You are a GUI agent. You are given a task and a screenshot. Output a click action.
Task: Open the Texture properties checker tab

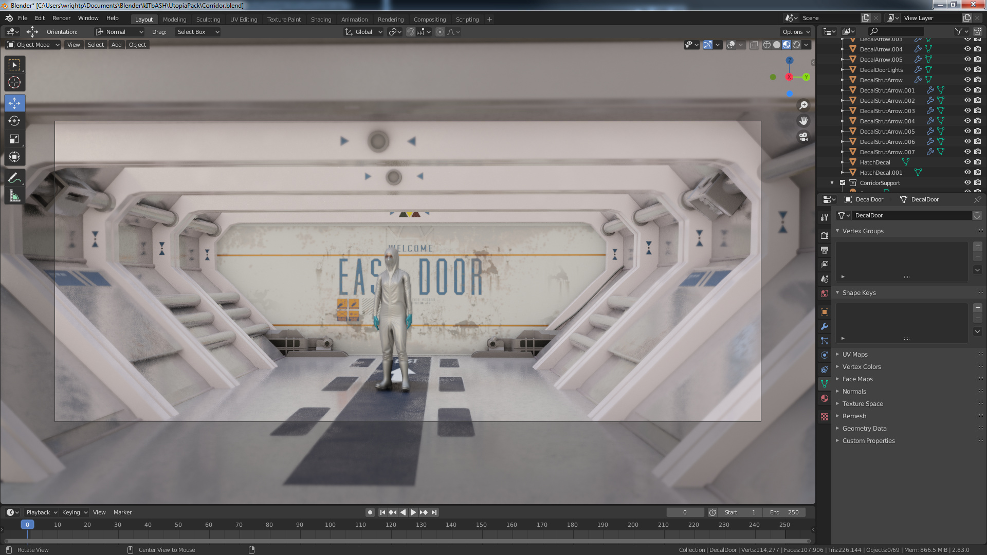click(825, 417)
